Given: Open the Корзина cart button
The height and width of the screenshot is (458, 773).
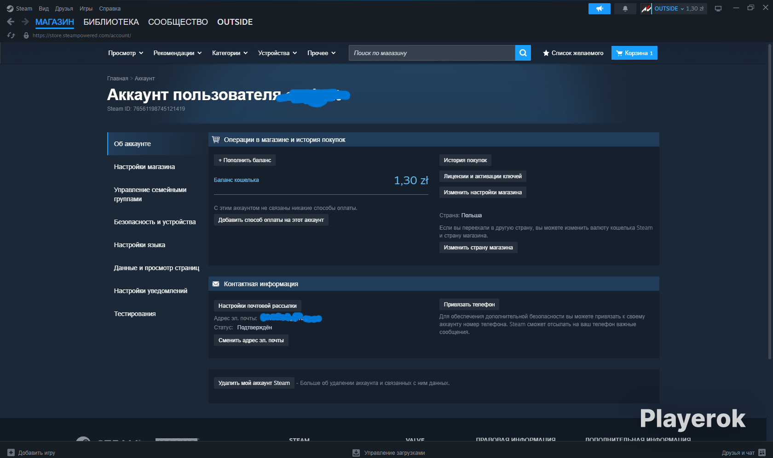Looking at the screenshot, I should [635, 53].
